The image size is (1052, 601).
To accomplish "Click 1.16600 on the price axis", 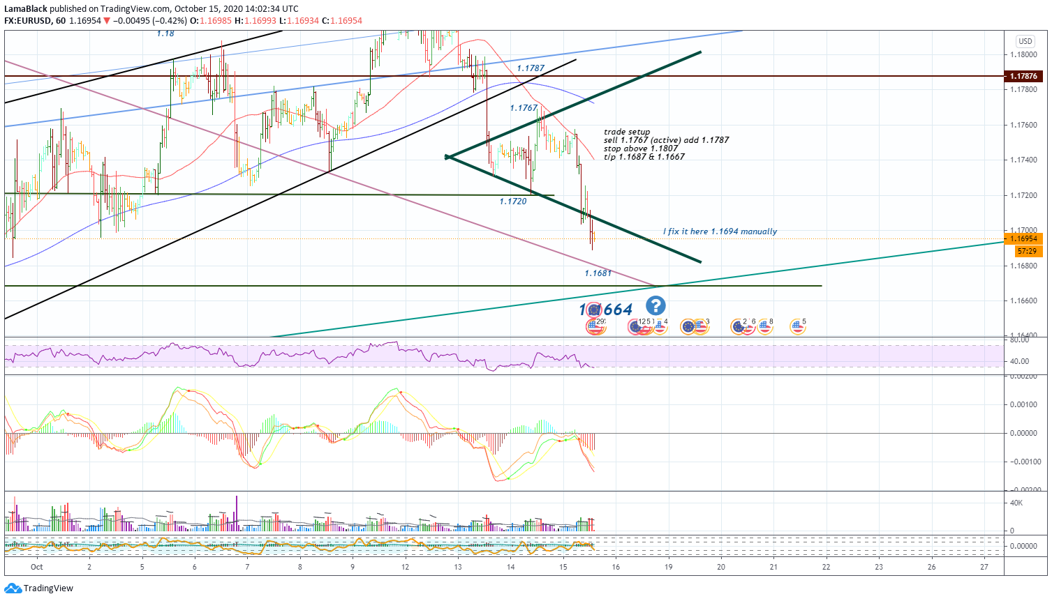I will (1023, 300).
